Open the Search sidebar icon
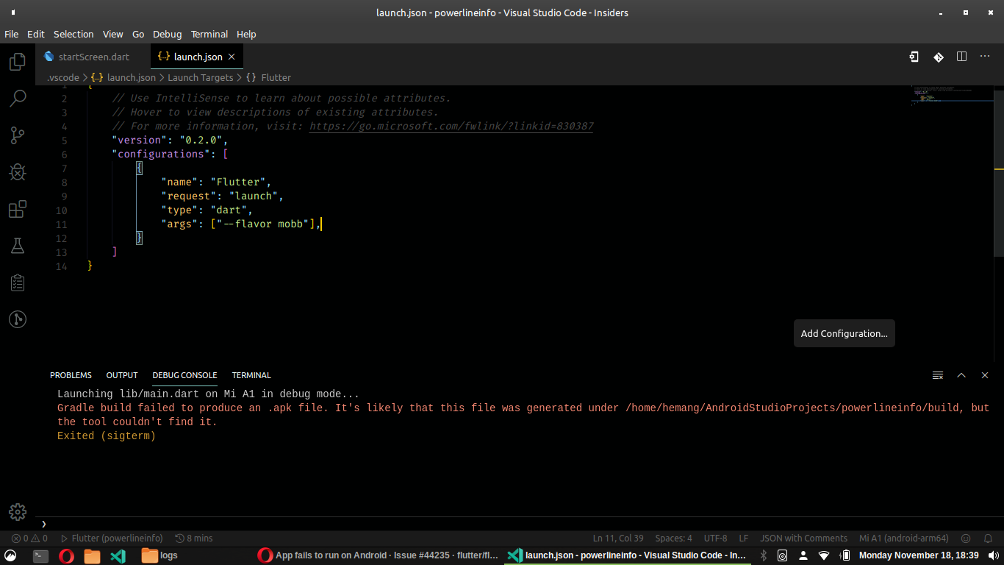Image resolution: width=1004 pixels, height=565 pixels. click(x=18, y=98)
